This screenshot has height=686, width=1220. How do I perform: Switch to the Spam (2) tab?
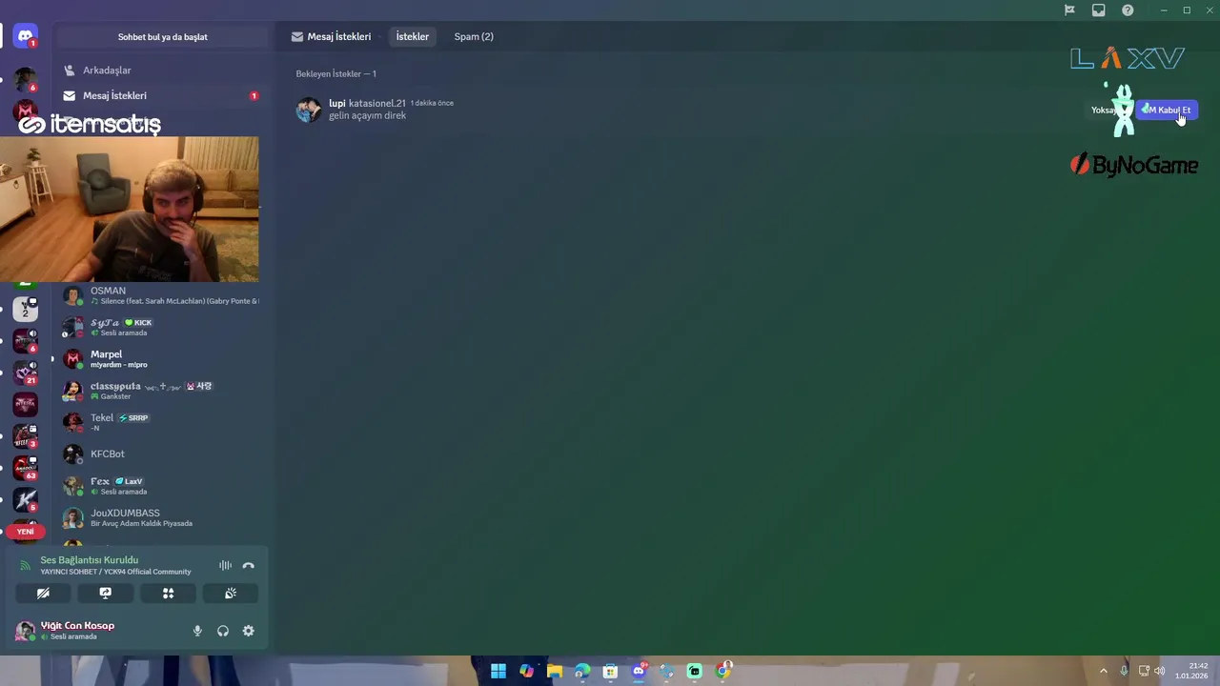(474, 36)
